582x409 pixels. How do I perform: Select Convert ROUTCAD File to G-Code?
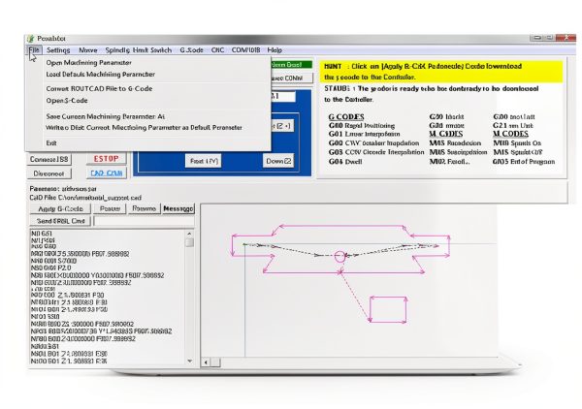[x=99, y=88]
